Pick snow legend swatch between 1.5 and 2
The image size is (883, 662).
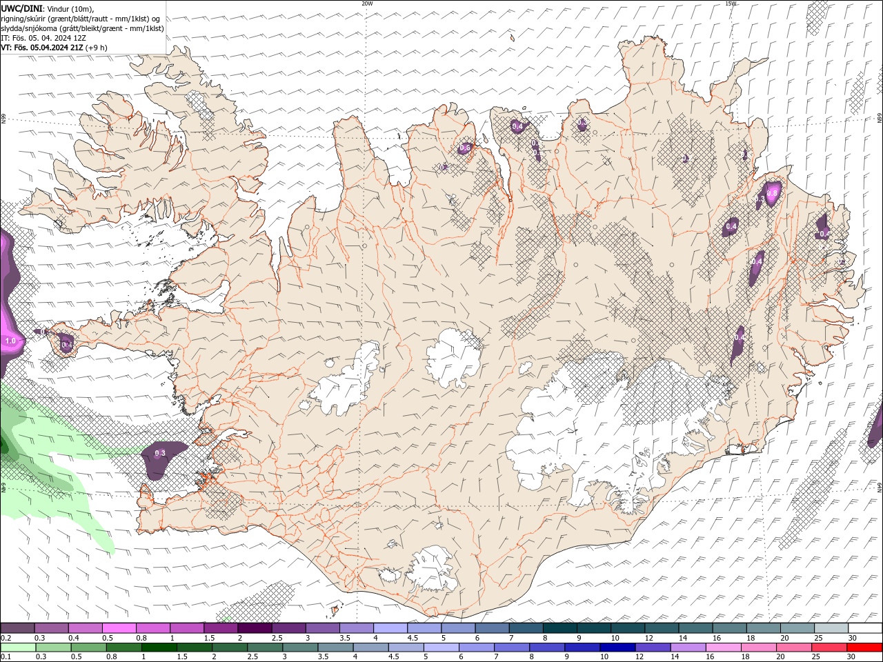pyautogui.click(x=221, y=628)
